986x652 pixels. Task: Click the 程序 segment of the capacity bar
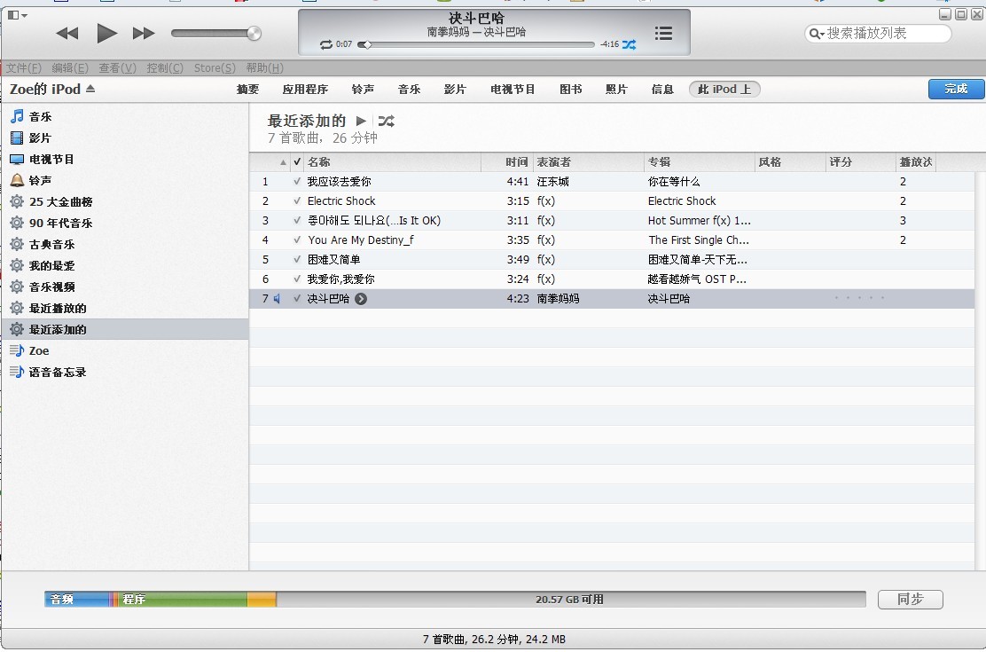point(183,599)
